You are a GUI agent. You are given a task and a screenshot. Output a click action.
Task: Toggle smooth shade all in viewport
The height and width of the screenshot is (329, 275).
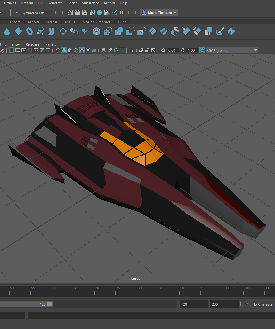pyautogui.click(x=64, y=50)
